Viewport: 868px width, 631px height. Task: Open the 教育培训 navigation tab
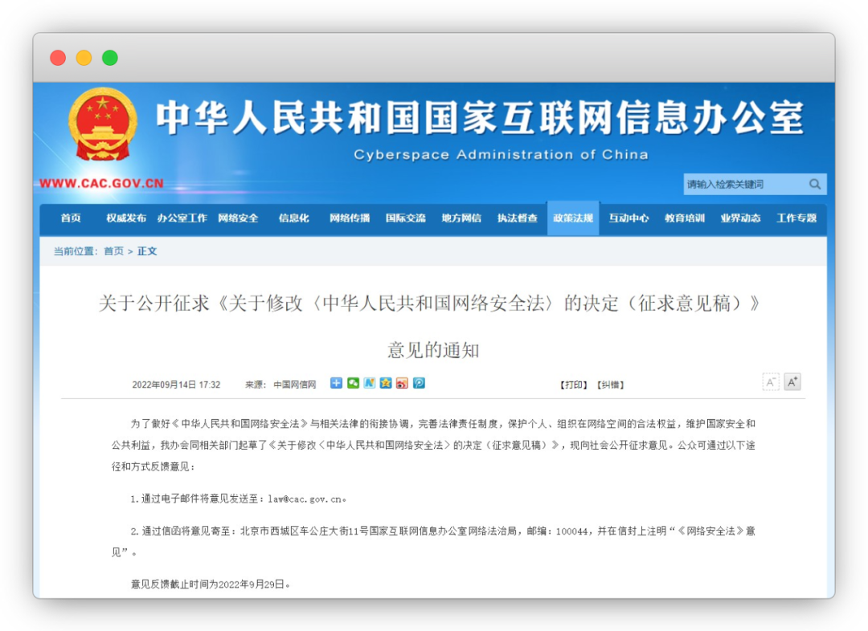point(684,218)
